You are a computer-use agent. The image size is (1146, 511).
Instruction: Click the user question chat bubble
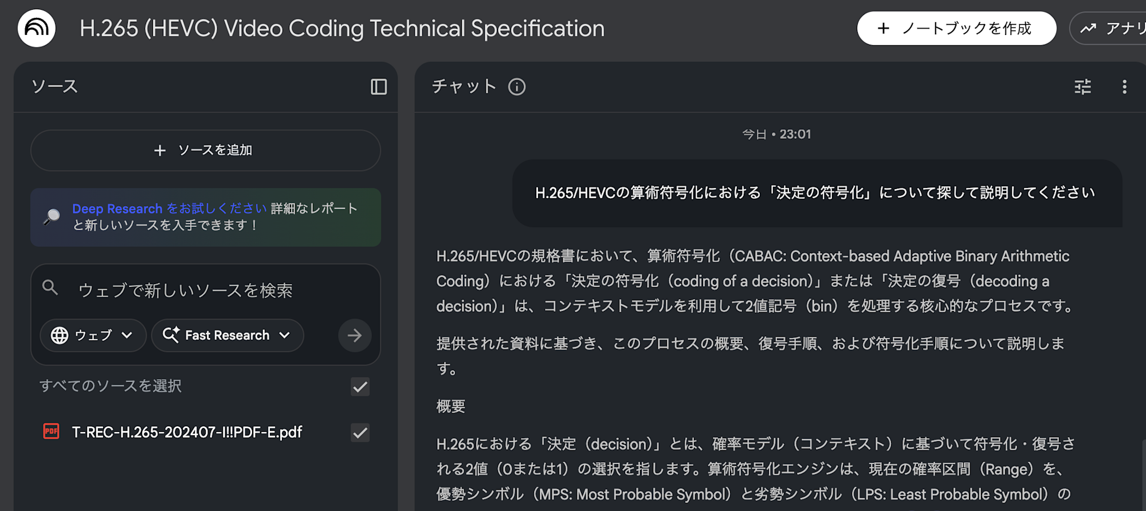click(x=816, y=193)
